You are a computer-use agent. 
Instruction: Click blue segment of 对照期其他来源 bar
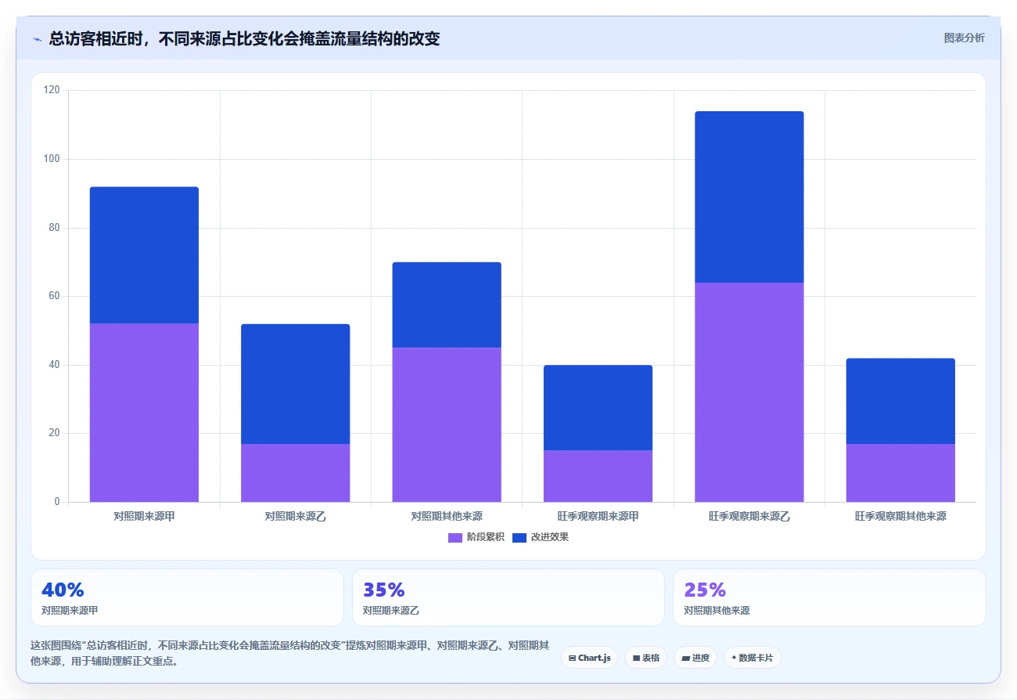pyautogui.click(x=447, y=305)
